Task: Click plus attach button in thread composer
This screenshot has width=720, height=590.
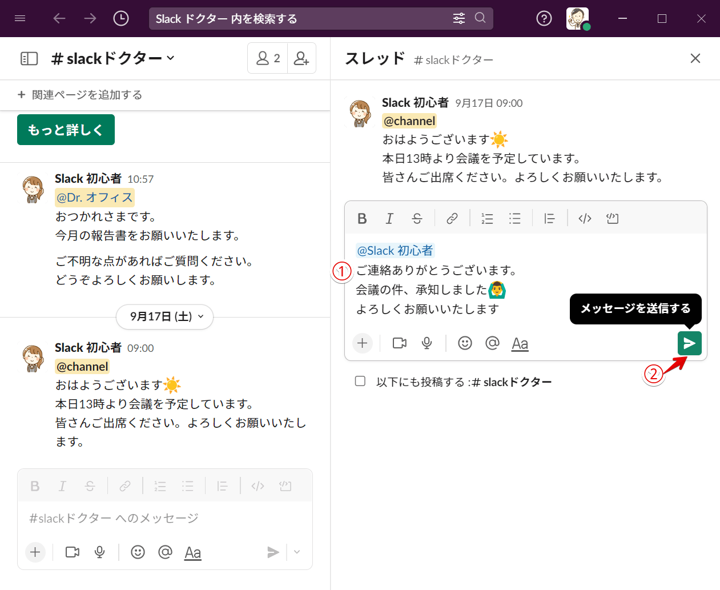Action: [362, 343]
